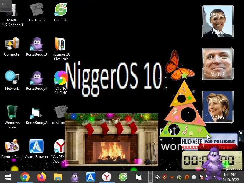Select the partially hidden 'desktop' file icon
The width and height of the screenshot is (244, 183).
59,115
